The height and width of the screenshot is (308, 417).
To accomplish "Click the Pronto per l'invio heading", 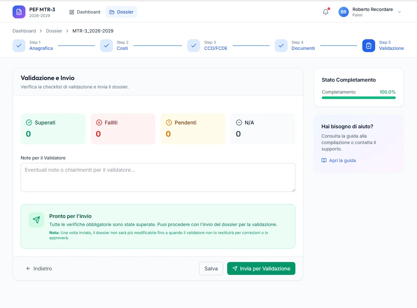I will [70, 216].
